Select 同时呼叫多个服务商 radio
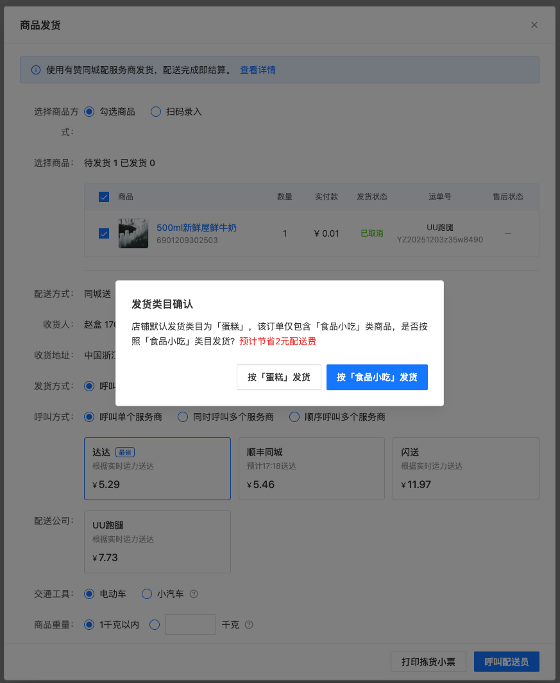Viewport: 560px width, 683px height. click(183, 417)
